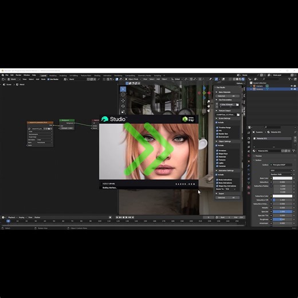Screen dimensions: 298x298
Task: Click the viewport zoom magnifier icon
Action: point(209,101)
